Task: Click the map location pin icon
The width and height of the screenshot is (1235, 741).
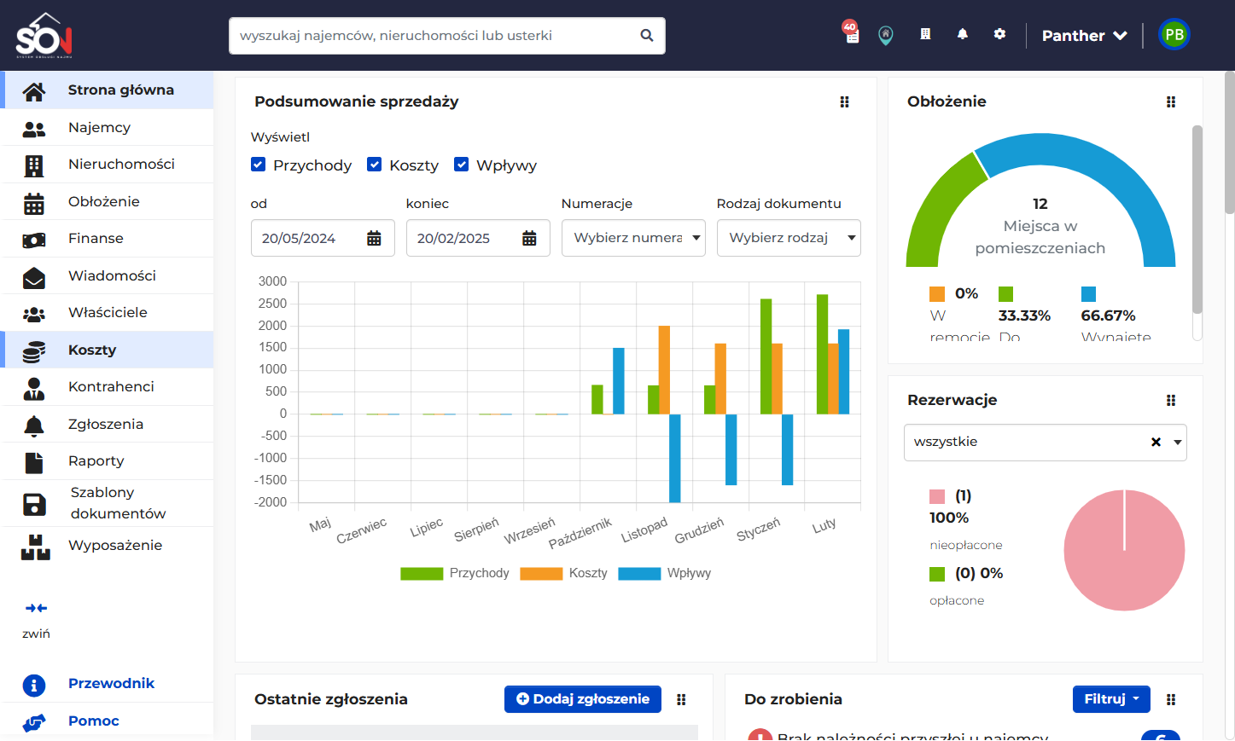Action: [x=886, y=35]
